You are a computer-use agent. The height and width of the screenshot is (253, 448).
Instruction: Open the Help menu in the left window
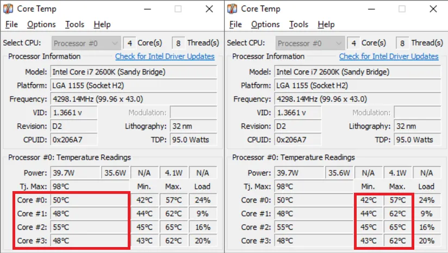coord(102,24)
